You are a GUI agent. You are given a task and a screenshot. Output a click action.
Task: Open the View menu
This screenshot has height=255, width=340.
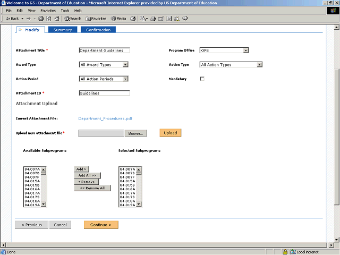pyautogui.click(x=31, y=11)
